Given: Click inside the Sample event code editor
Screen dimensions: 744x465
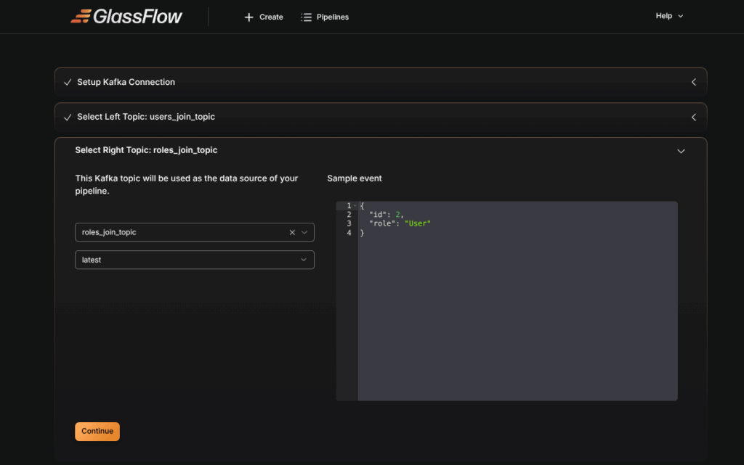Looking at the screenshot, I should click(x=516, y=312).
